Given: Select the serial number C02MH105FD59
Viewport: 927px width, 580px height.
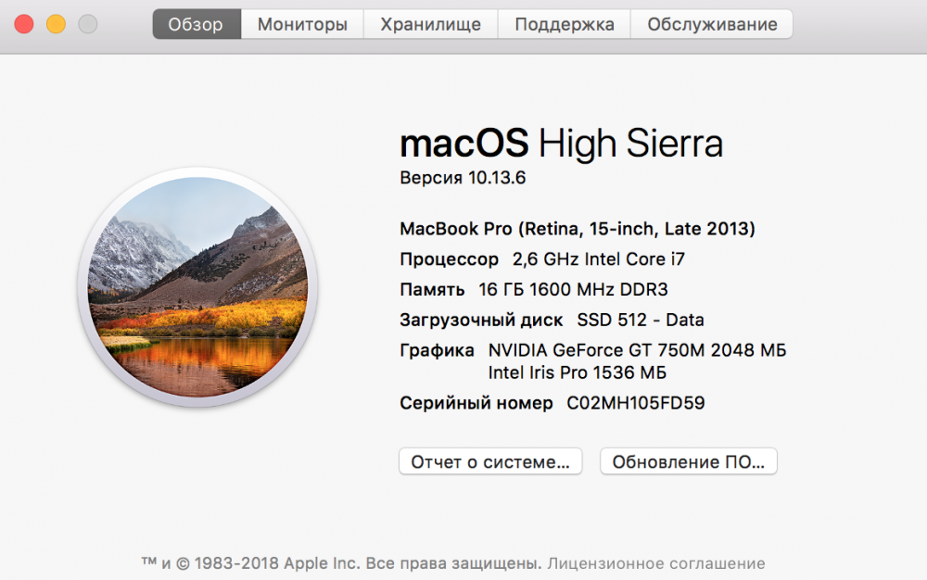Looking at the screenshot, I should [636, 403].
